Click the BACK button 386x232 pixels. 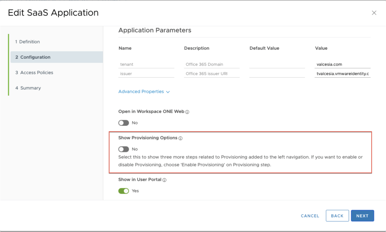[x=337, y=216]
